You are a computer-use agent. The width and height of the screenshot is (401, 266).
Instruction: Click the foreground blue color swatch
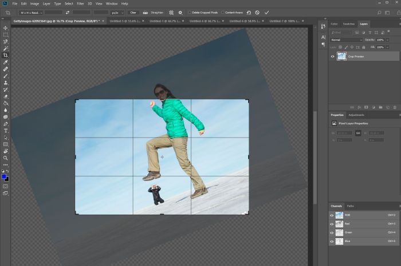(x=4, y=176)
